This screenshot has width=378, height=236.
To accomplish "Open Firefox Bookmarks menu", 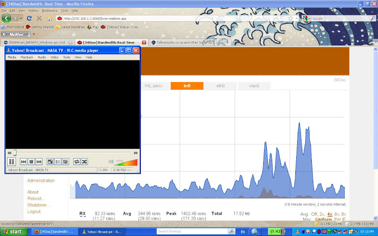I will click(x=50, y=10).
